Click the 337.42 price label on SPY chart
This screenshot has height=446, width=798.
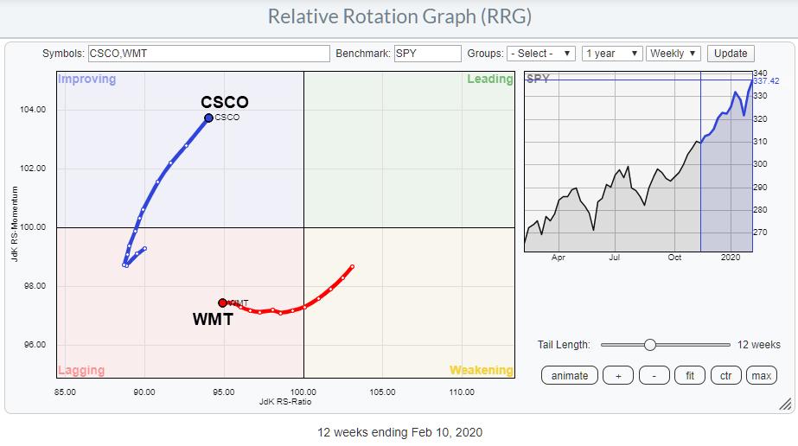(767, 81)
